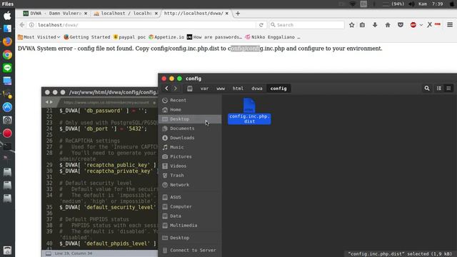The width and height of the screenshot is (457, 257).
Task: Close the http://localhost/dvwa/ tab
Action: click(x=227, y=14)
